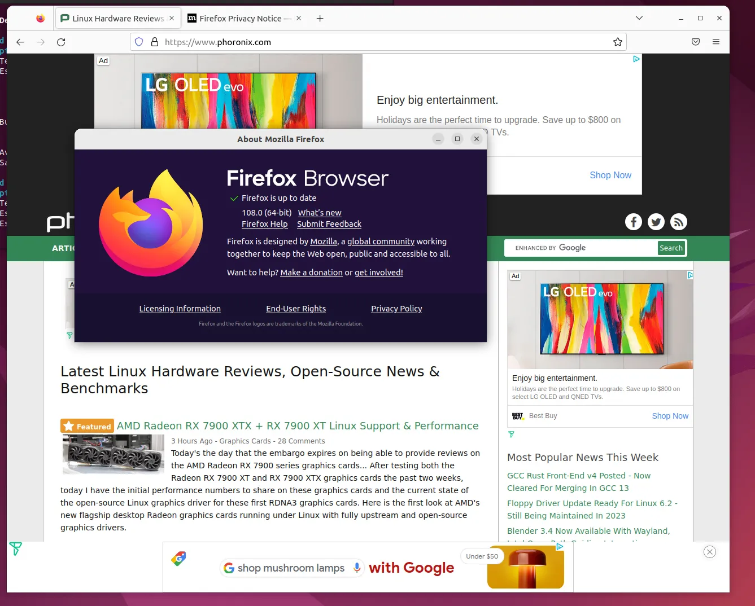755x606 pixels.
Task: Open Licensing Information in About dialog
Action: coord(180,309)
